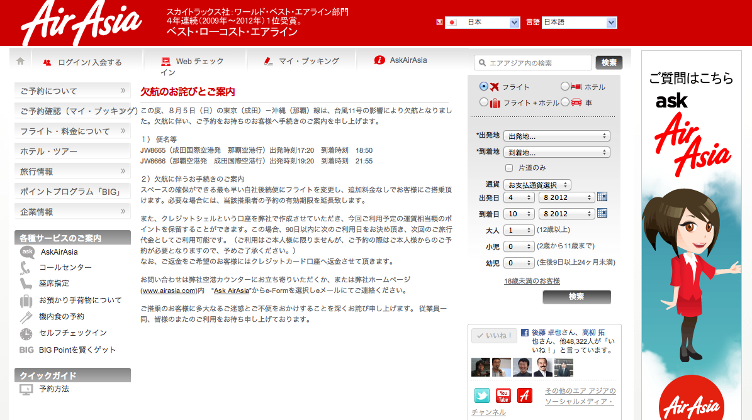This screenshot has width=752, height=420.
Task: Click the booking method monitor icon
Action: pyautogui.click(x=26, y=389)
